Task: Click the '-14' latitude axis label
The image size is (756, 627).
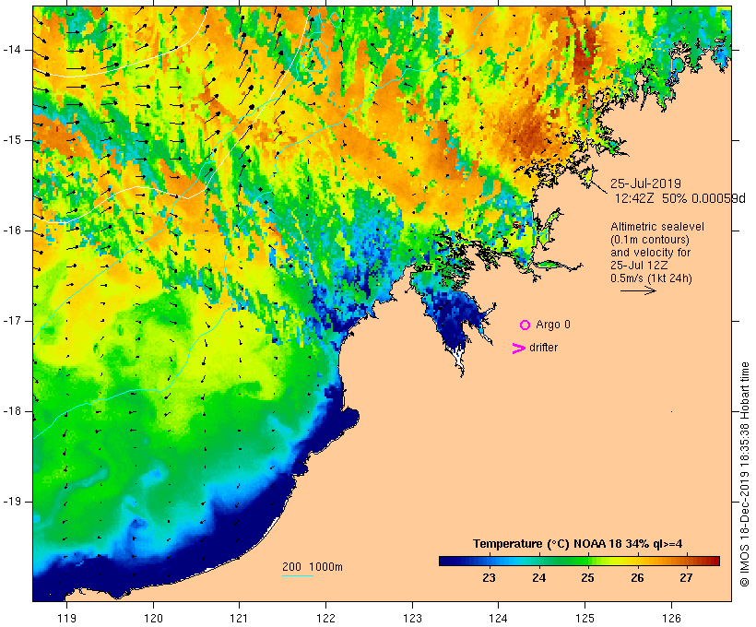Action: [12, 50]
